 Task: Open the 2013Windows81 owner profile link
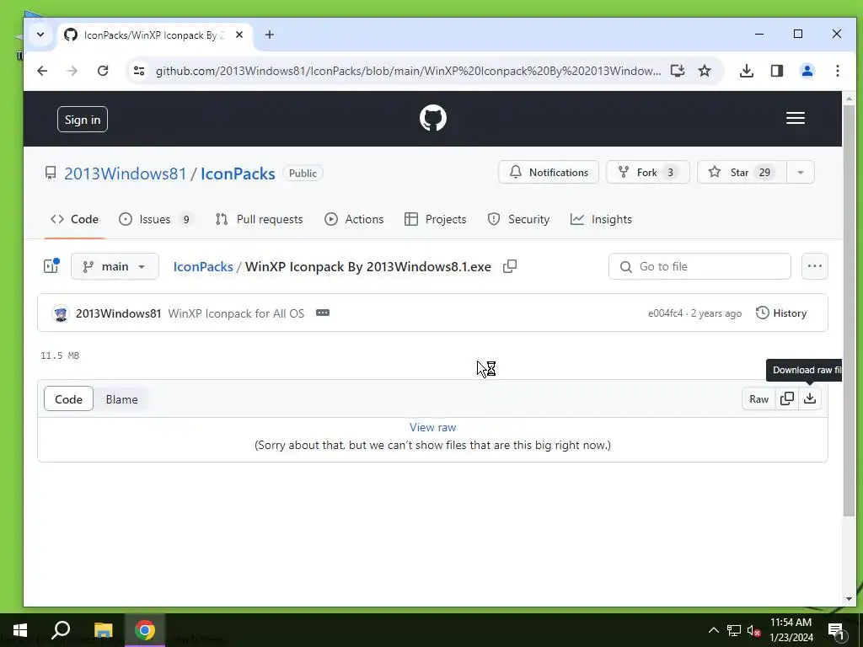click(x=126, y=174)
